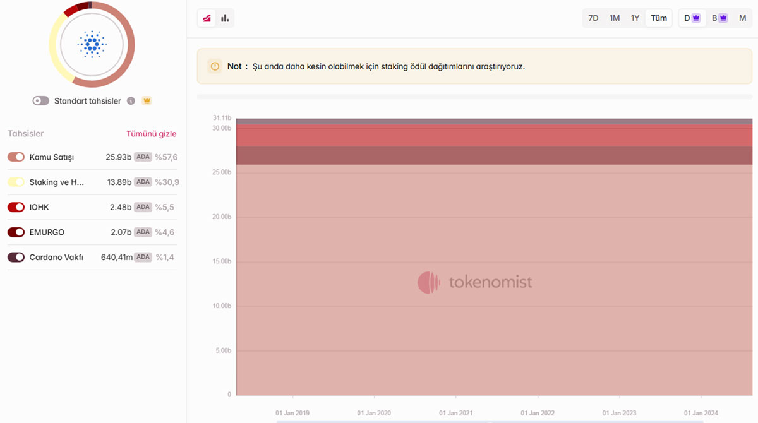The width and height of the screenshot is (758, 423).
Task: Click the ADA badge in the EMURGO row
Action: click(x=143, y=232)
